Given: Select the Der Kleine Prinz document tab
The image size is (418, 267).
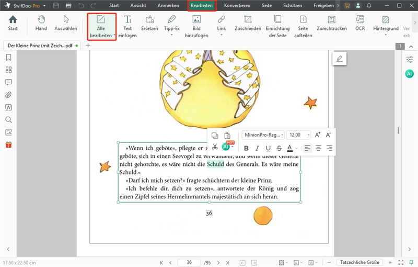Looking at the screenshot, I should (43, 46).
